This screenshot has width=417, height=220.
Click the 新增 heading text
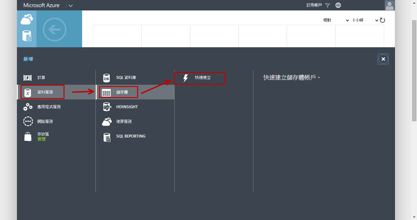[28, 59]
